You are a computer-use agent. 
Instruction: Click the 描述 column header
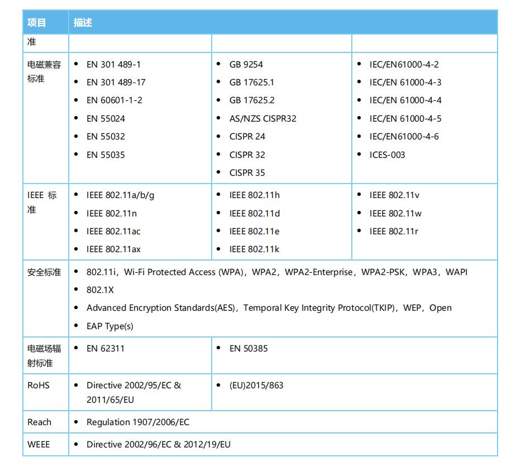point(83,22)
